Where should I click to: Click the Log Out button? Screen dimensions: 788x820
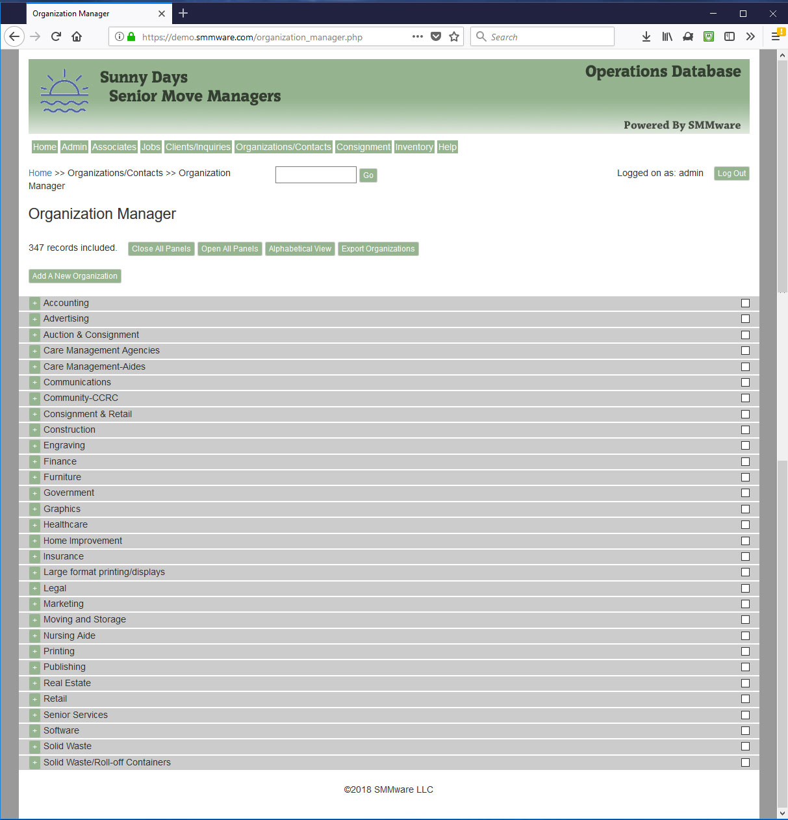731,173
